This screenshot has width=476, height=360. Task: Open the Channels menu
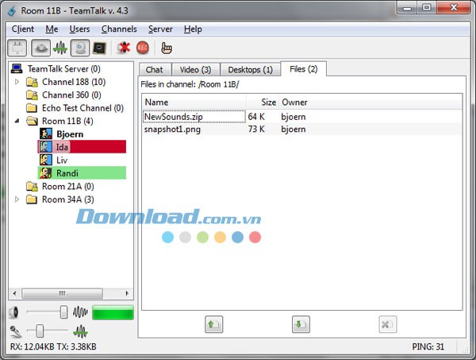click(119, 29)
